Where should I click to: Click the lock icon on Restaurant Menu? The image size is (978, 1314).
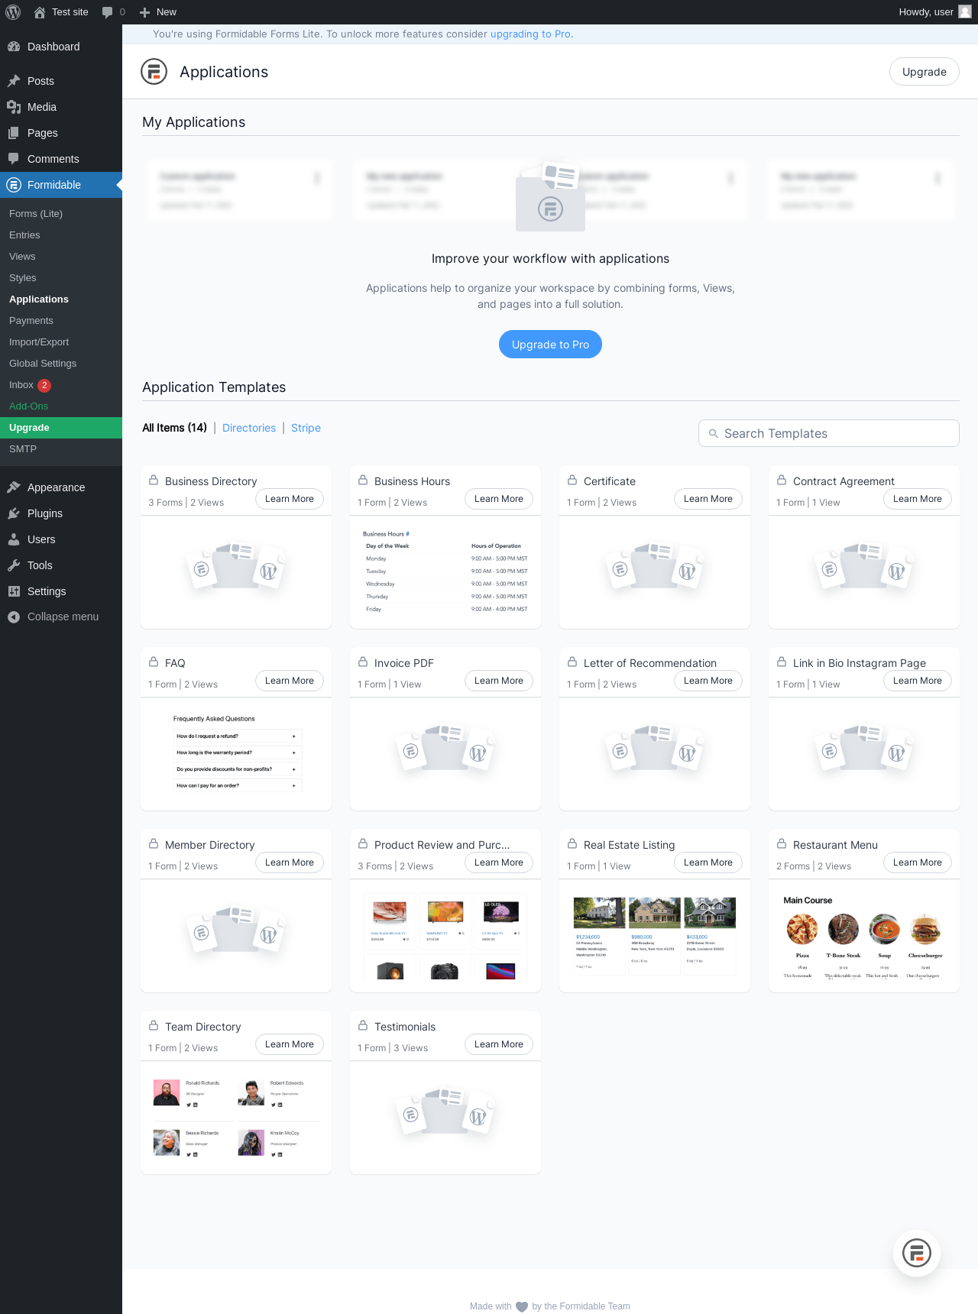click(782, 843)
